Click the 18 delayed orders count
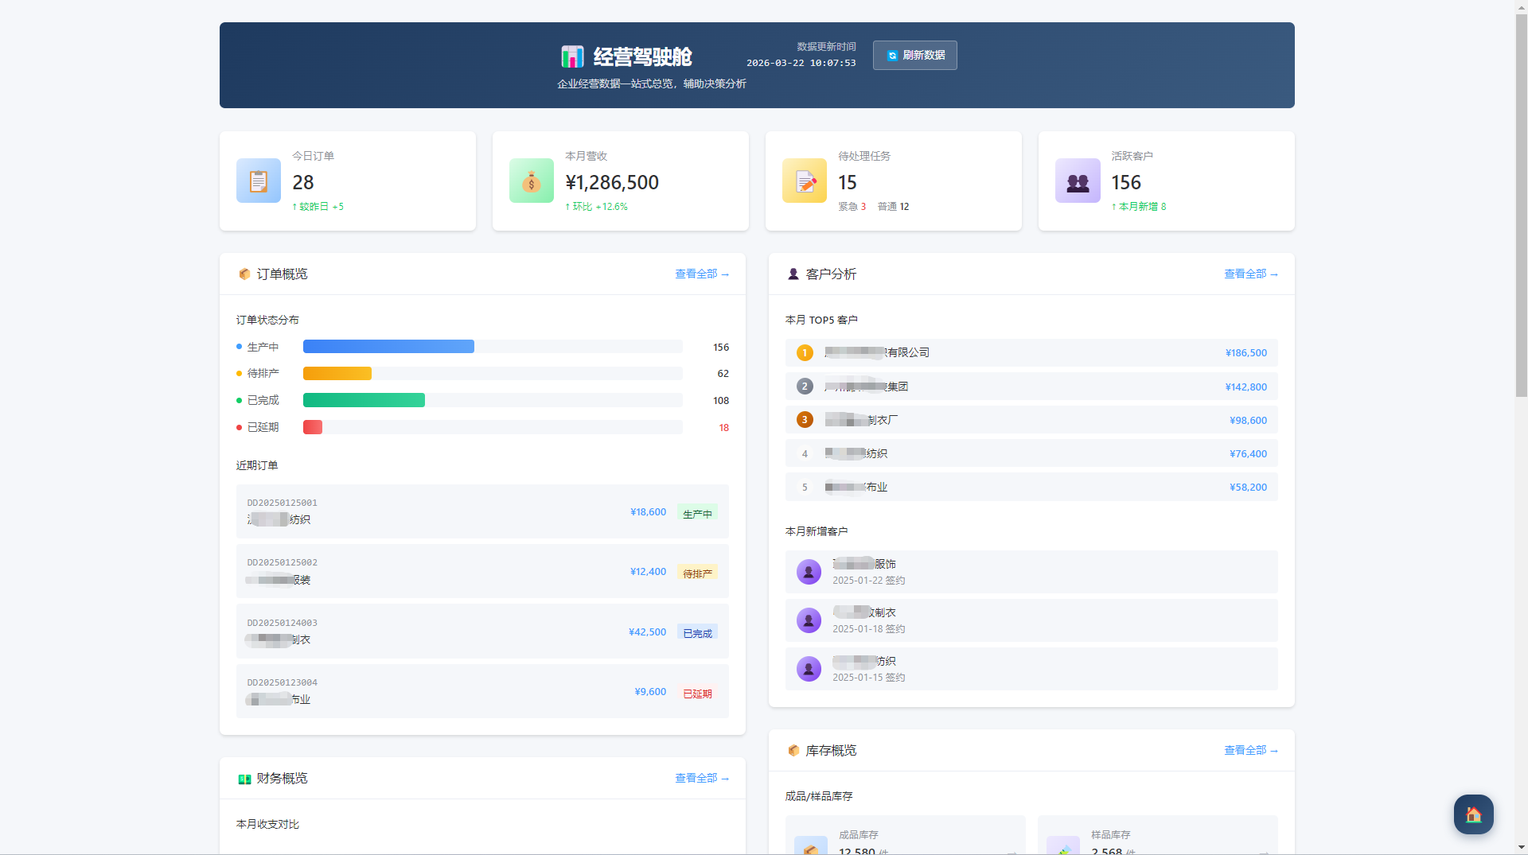Image resolution: width=1528 pixels, height=855 pixels. [723, 428]
